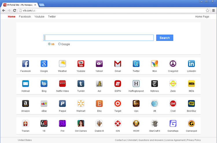Switch search engine to Google radio option
This screenshot has width=217, height=143.
(x=60, y=44)
